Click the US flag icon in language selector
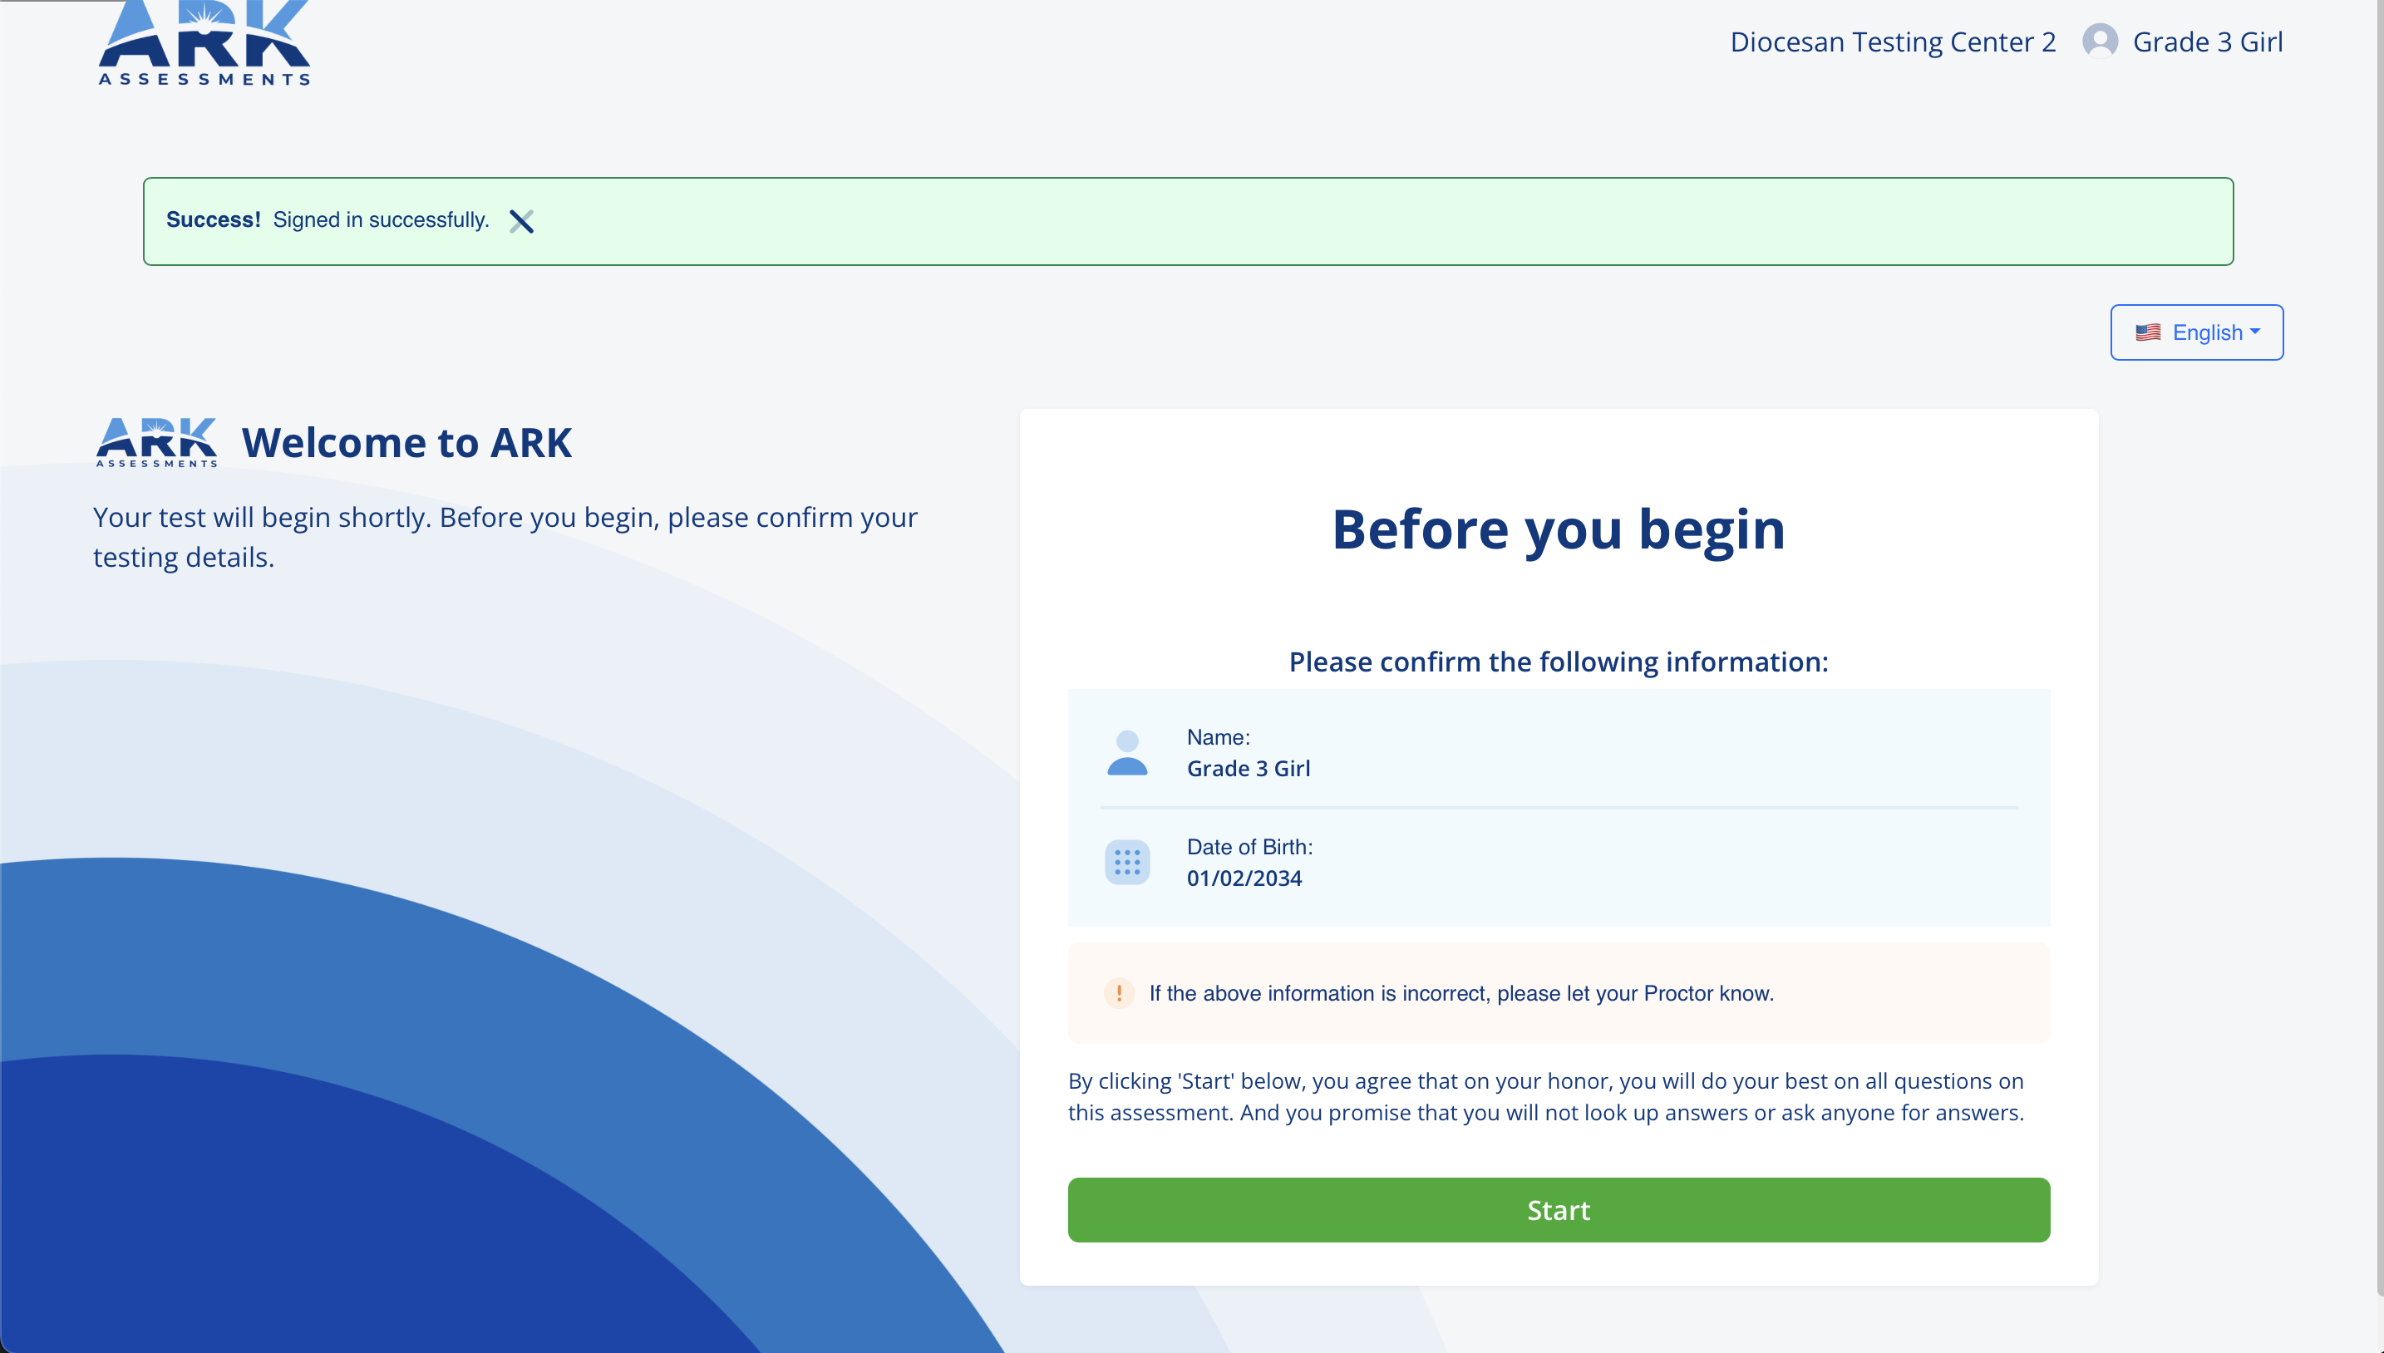 2147,332
